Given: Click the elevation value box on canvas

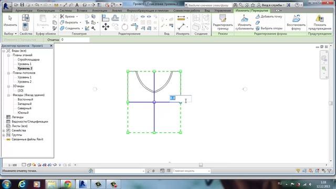Looking at the screenshot, I should point(180,98).
